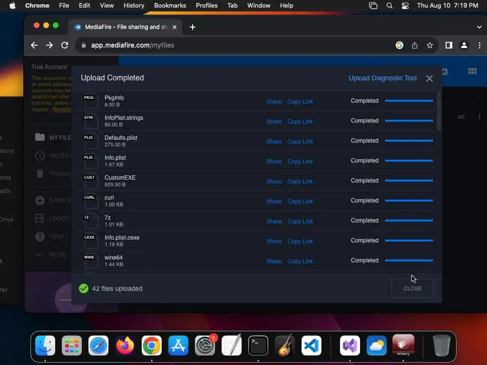Share the Defaults.plist file

click(274, 142)
